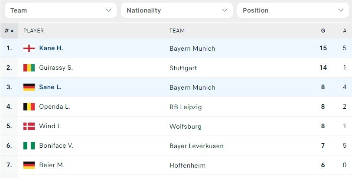
Task: Click the Nigeria flag next to Boniface V.
Action: click(29, 146)
